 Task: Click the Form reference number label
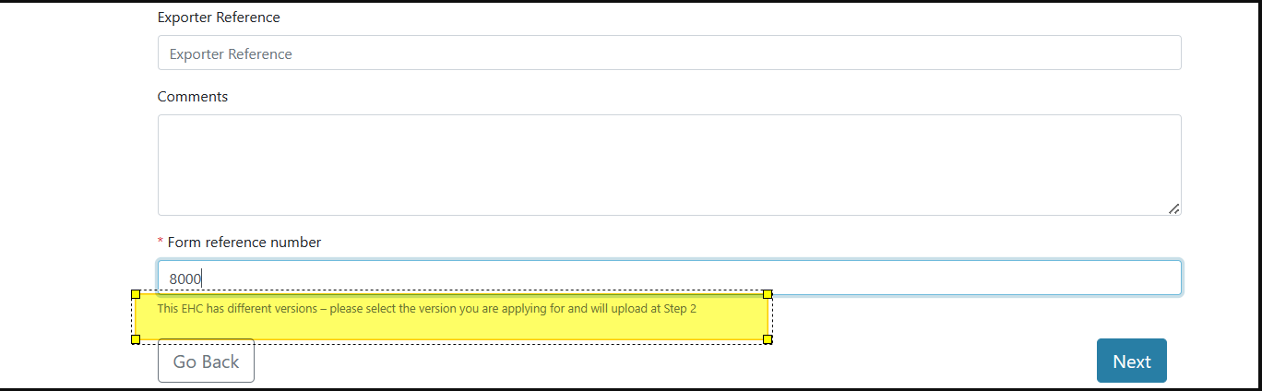click(244, 243)
